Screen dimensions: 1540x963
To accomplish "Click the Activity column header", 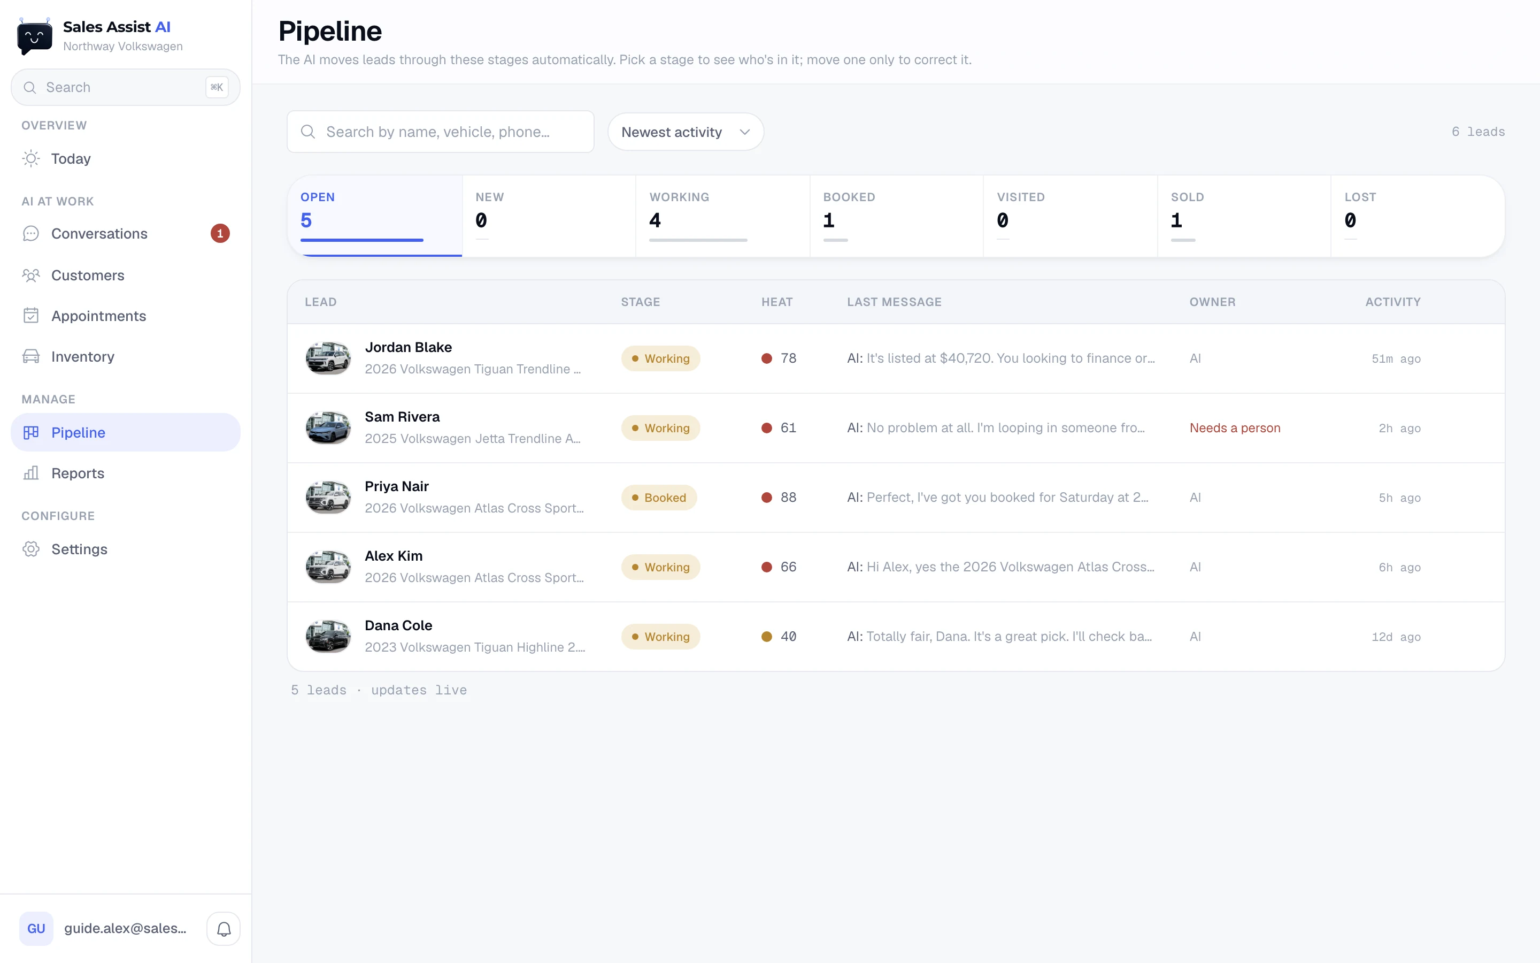I will click(1392, 302).
